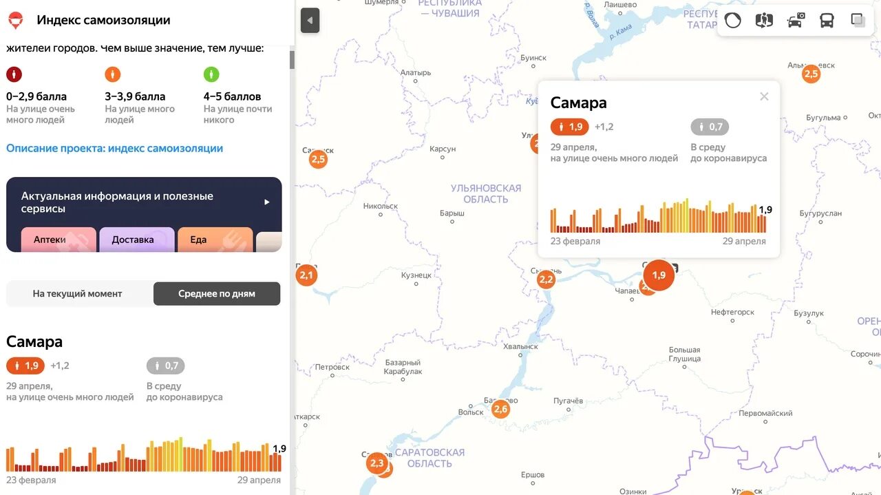Viewport: 881px width, 495px height.
Task: Open street panoramas layer
Action: (764, 21)
